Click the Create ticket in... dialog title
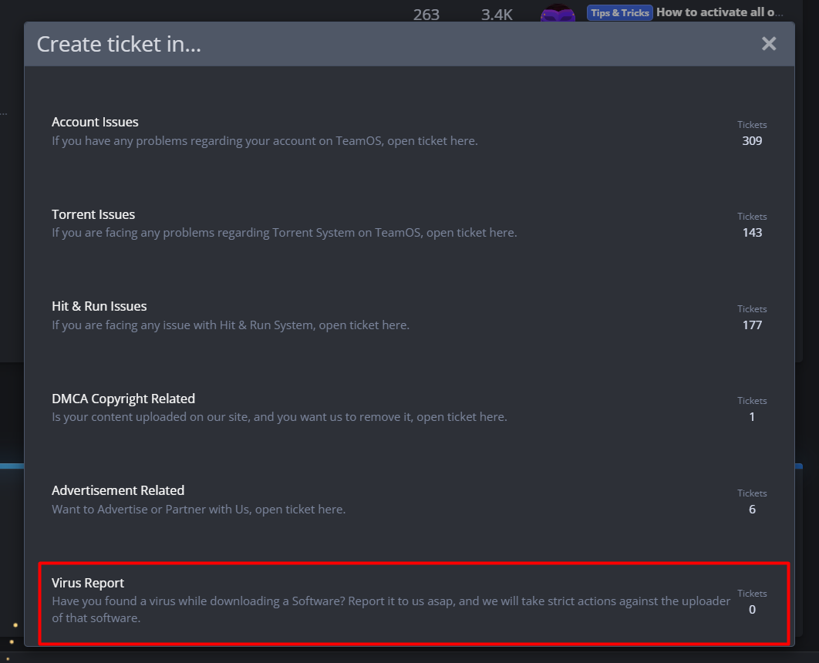Screen dimensions: 819x663 tap(119, 45)
